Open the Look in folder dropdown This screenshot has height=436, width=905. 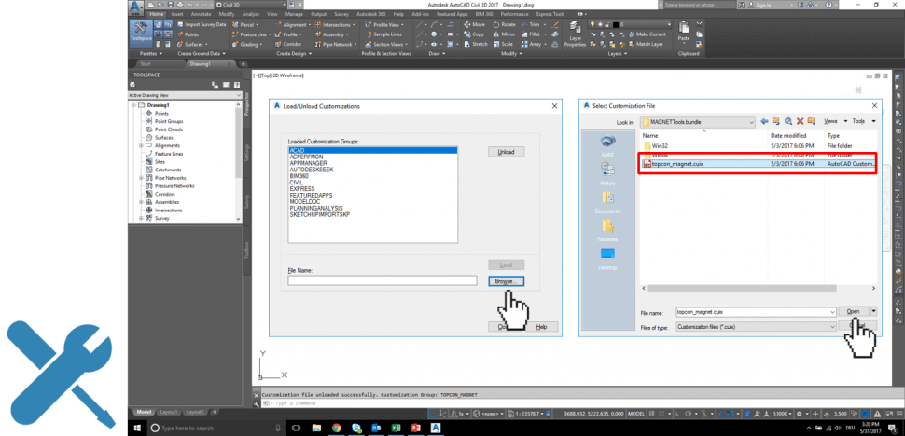coord(749,122)
